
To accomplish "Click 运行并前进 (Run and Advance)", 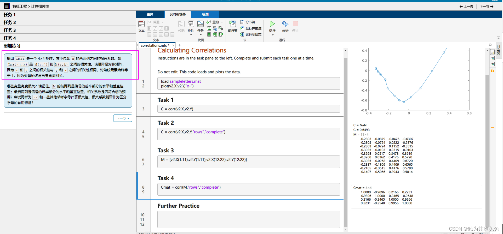I will coord(251,28).
